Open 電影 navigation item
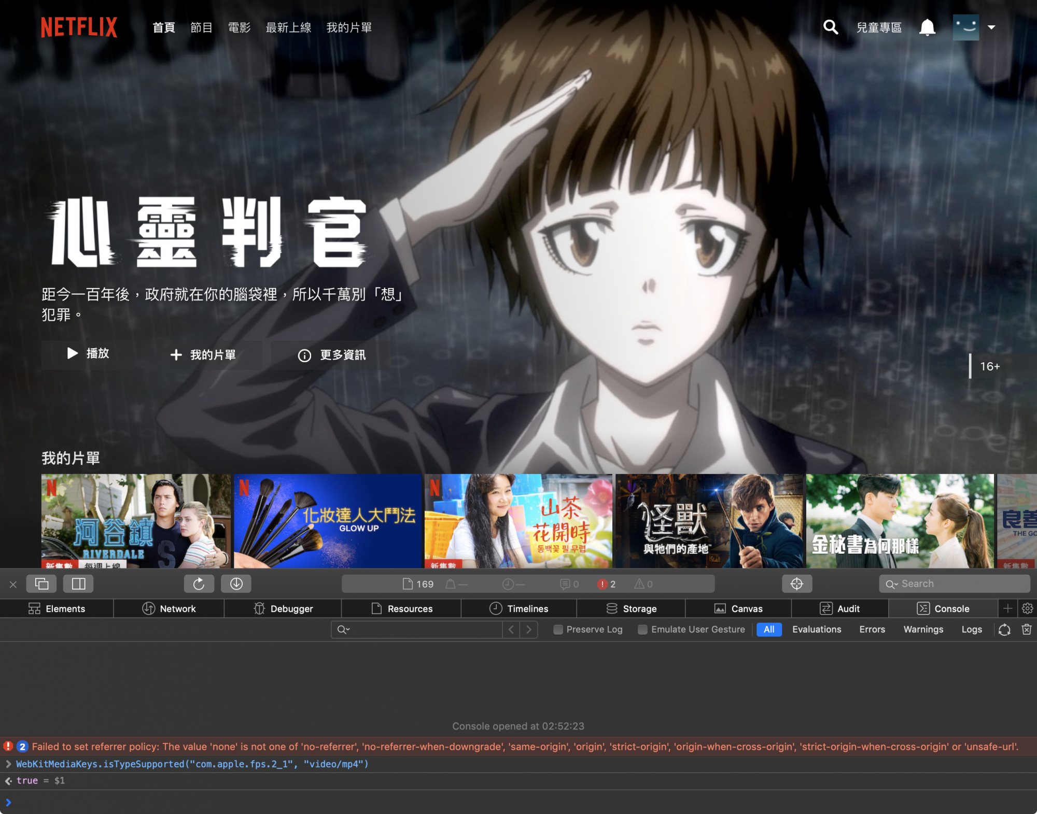The width and height of the screenshot is (1037, 814). (239, 27)
